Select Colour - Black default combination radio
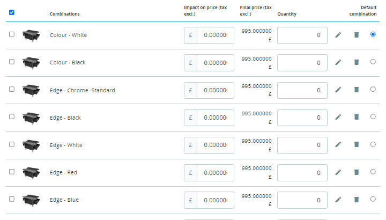386x220 pixels. point(373,62)
